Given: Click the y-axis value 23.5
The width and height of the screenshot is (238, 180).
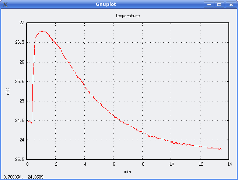Looking at the screenshot, I should point(20,159).
